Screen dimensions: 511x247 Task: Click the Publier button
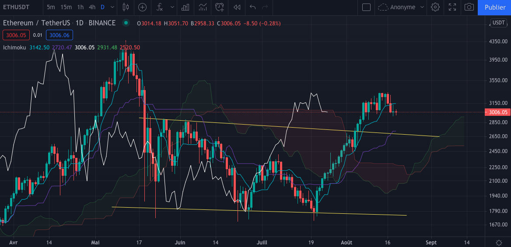pos(494,7)
